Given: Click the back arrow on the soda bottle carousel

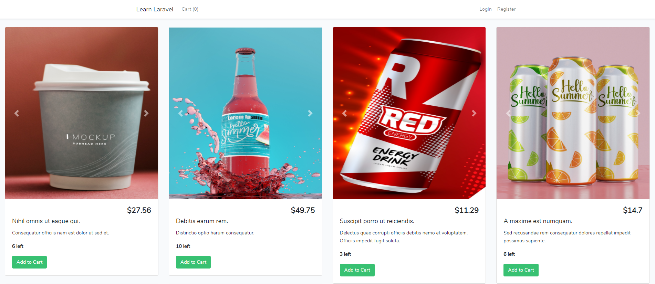Looking at the screenshot, I should click(x=181, y=113).
